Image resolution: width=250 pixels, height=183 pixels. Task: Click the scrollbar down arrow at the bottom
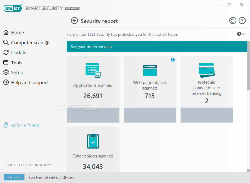249,171
